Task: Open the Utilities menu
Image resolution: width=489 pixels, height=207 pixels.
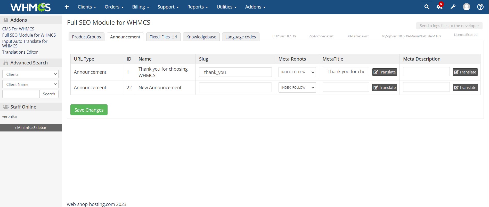Action: tap(227, 7)
